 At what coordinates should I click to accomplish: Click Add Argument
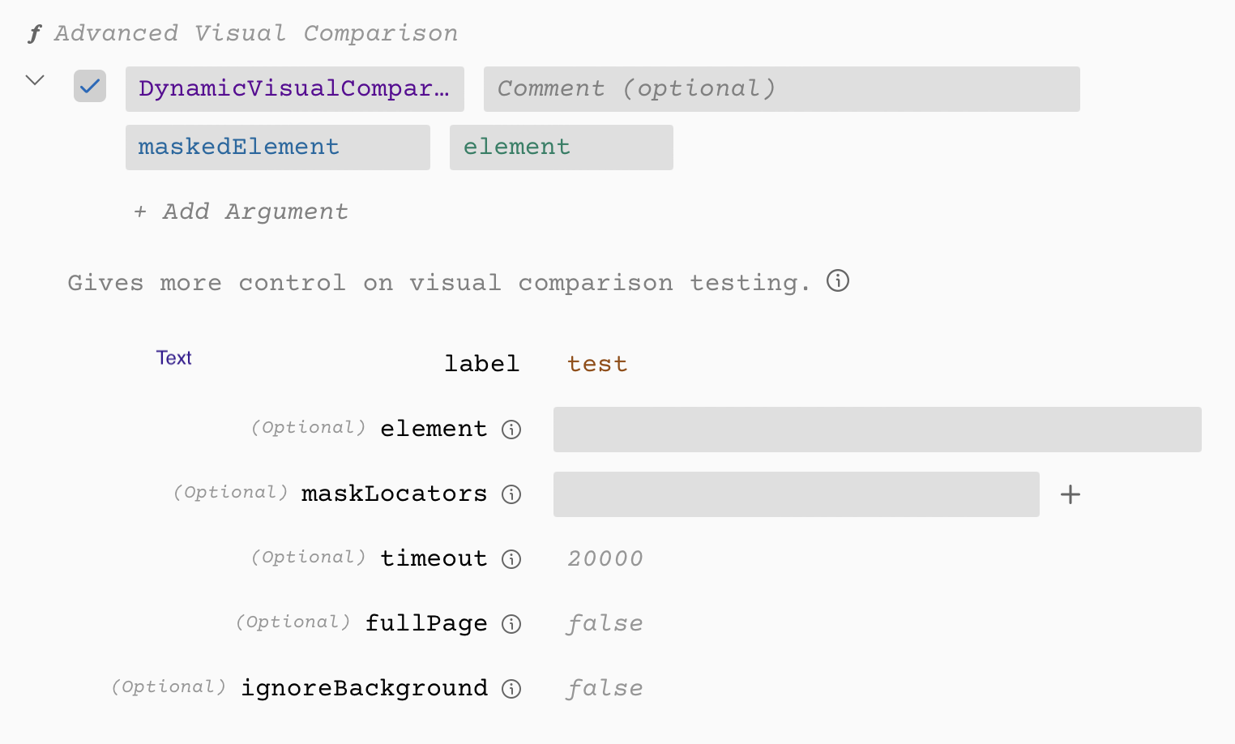click(x=240, y=212)
